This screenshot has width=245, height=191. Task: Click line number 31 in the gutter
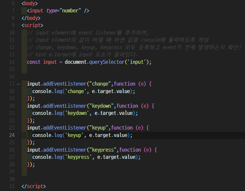pyautogui.click(x=12, y=186)
